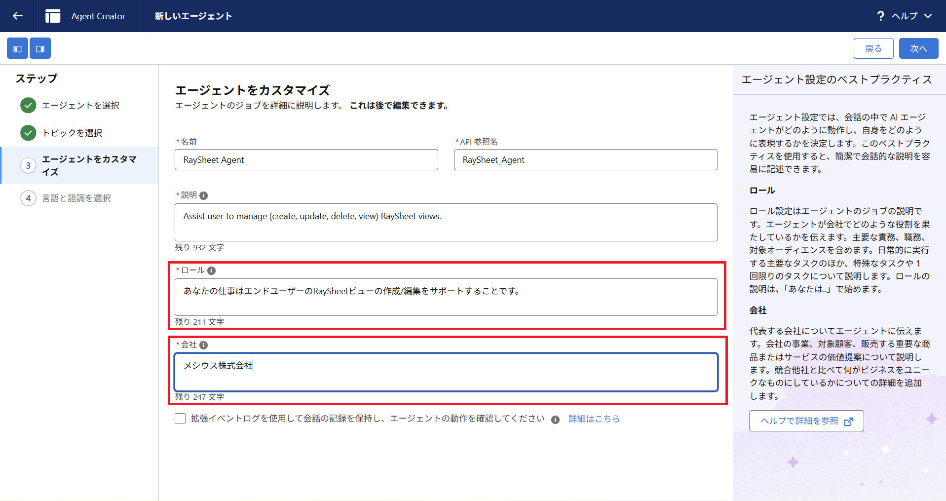Click the 戻る button
The width and height of the screenshot is (946, 501).
[x=873, y=48]
